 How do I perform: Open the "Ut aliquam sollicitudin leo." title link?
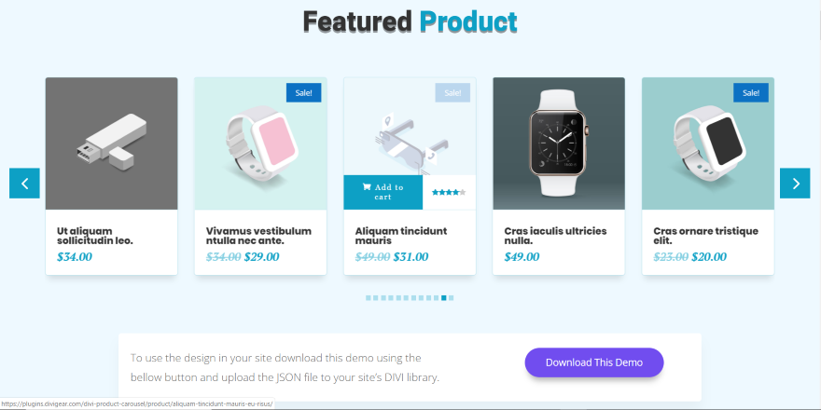pyautogui.click(x=95, y=236)
